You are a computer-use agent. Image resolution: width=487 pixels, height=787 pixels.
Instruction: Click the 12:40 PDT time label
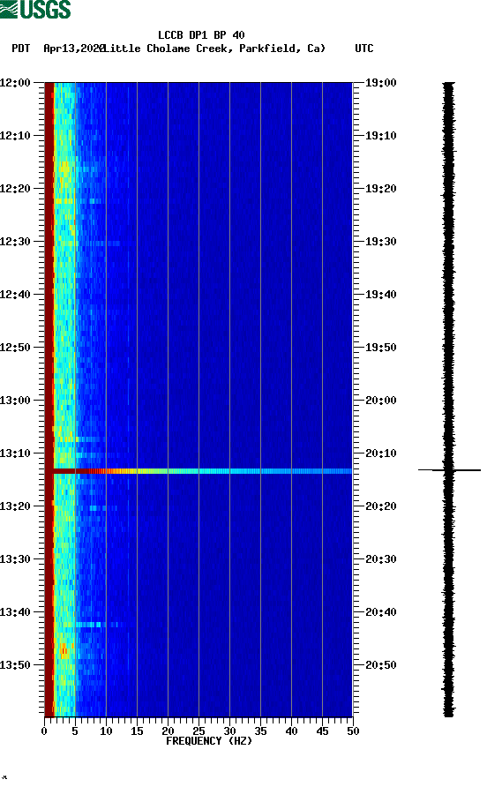[15, 295]
